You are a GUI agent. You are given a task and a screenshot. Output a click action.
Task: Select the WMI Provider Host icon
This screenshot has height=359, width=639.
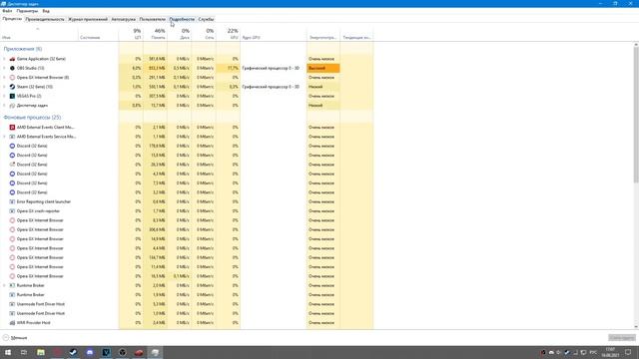[12, 323]
